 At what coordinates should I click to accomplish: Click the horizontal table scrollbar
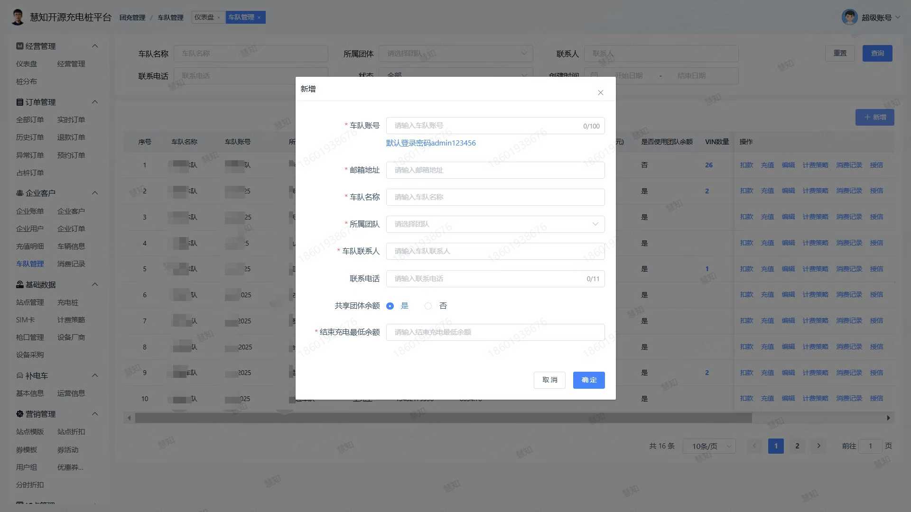point(443,418)
